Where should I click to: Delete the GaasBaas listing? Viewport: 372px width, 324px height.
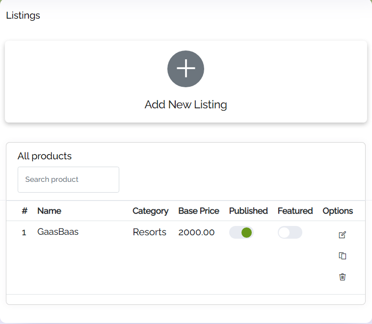click(343, 277)
